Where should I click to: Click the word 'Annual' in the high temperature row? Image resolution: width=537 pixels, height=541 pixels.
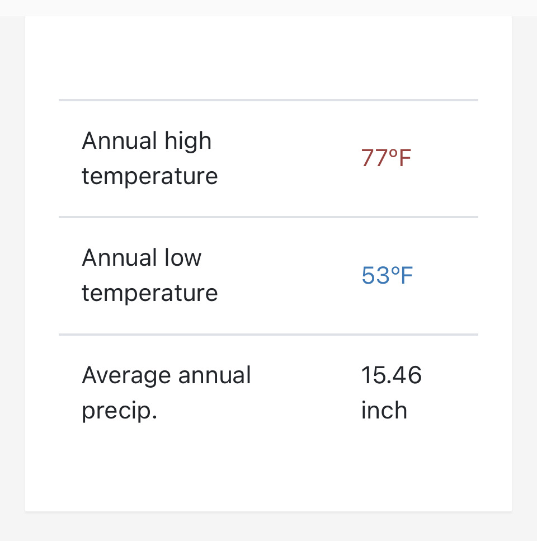pos(119,141)
